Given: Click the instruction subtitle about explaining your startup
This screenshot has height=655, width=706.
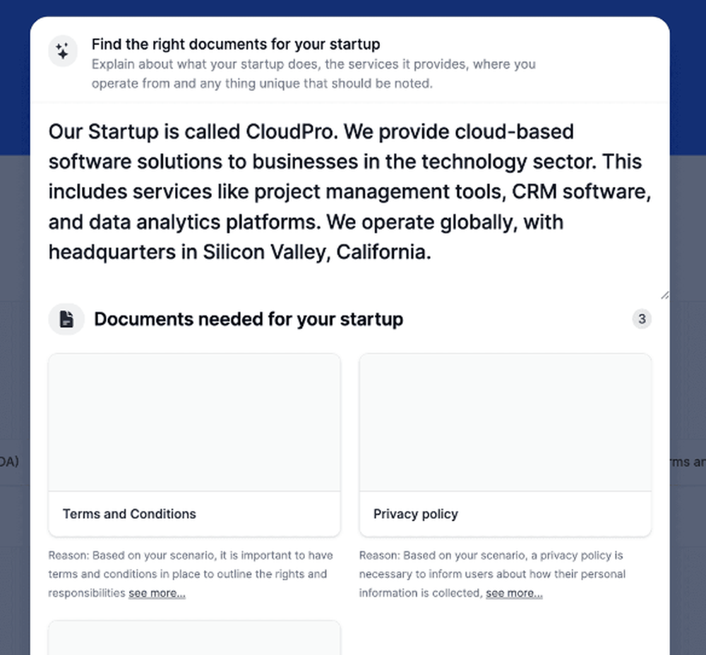Looking at the screenshot, I should (314, 74).
